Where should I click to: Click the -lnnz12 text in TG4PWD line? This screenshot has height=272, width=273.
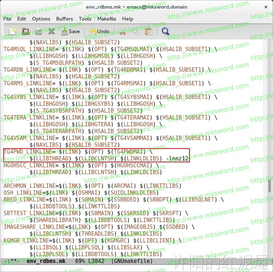tap(177, 158)
